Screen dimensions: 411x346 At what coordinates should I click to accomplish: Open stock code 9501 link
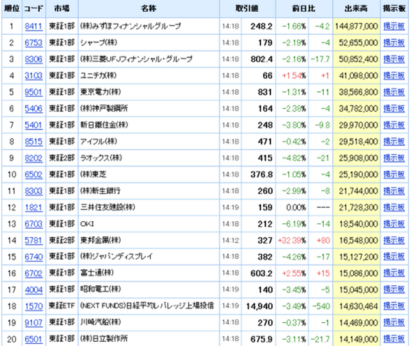pos(34,92)
